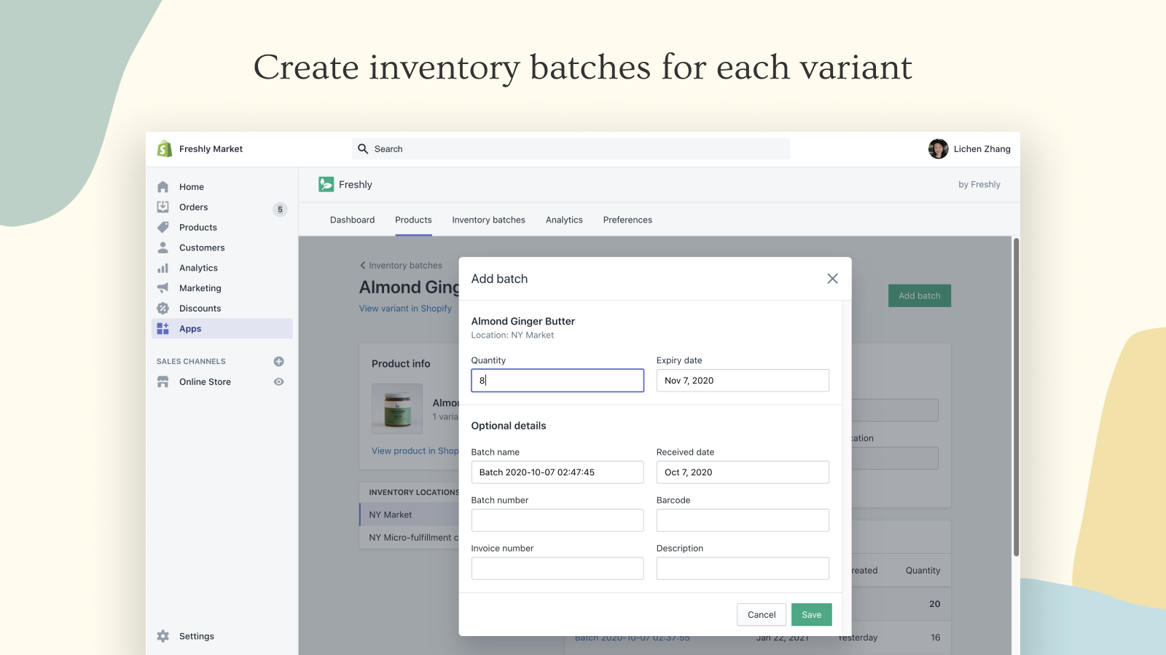Click the search magnifier icon
This screenshot has height=655, width=1166.
[x=363, y=148]
